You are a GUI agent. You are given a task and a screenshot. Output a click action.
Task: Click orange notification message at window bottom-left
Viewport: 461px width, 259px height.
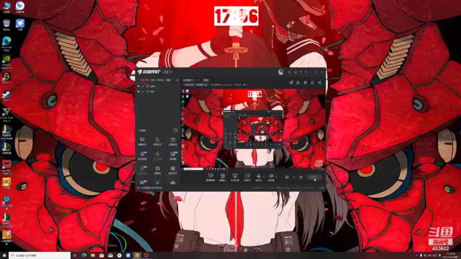(150, 188)
